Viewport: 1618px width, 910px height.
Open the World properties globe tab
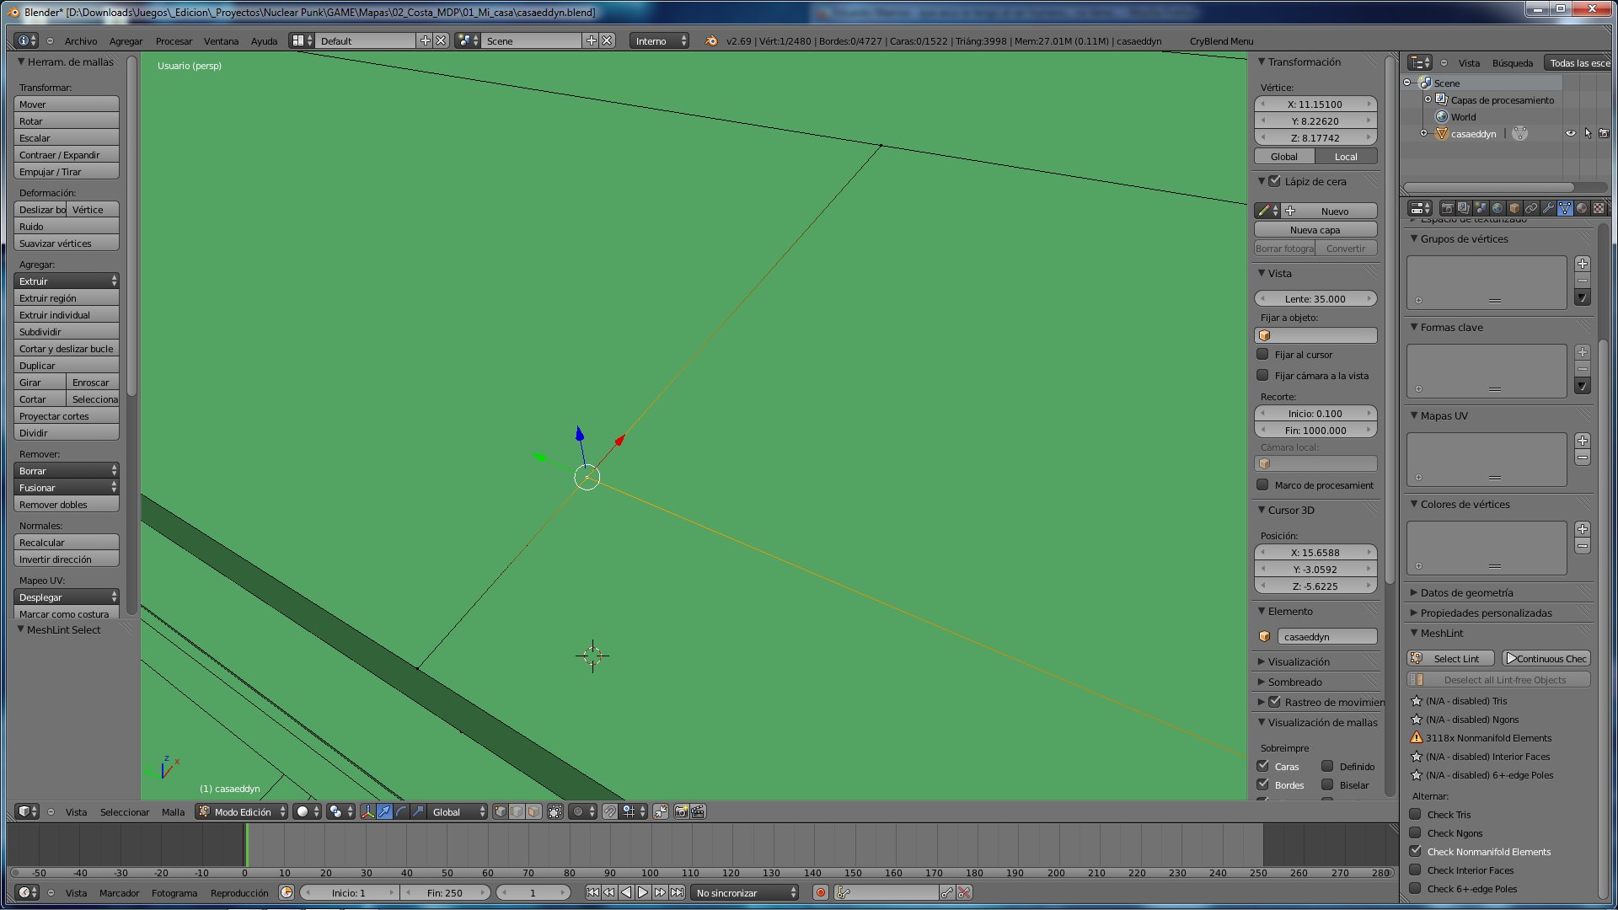(x=1497, y=208)
